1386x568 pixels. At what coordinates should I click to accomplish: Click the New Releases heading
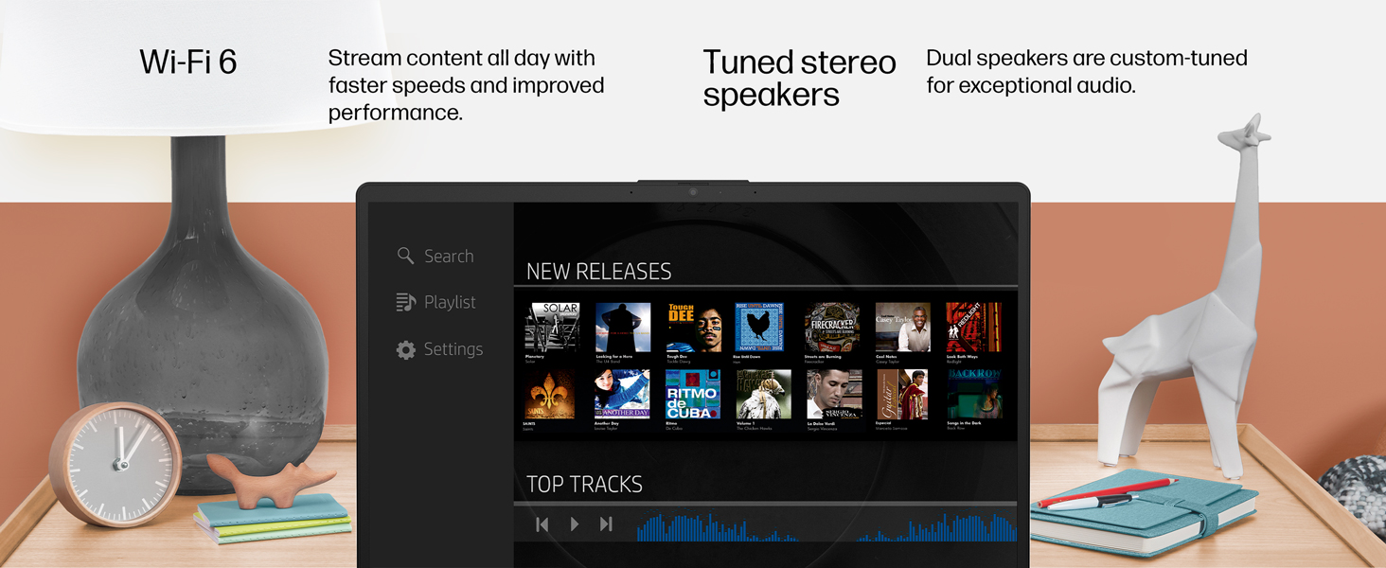click(x=598, y=272)
